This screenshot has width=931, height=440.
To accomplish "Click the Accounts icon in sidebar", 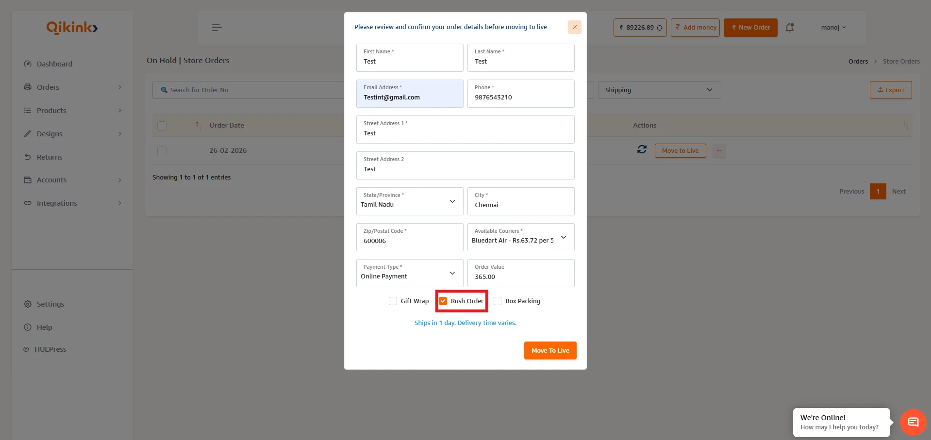I will pos(28,180).
